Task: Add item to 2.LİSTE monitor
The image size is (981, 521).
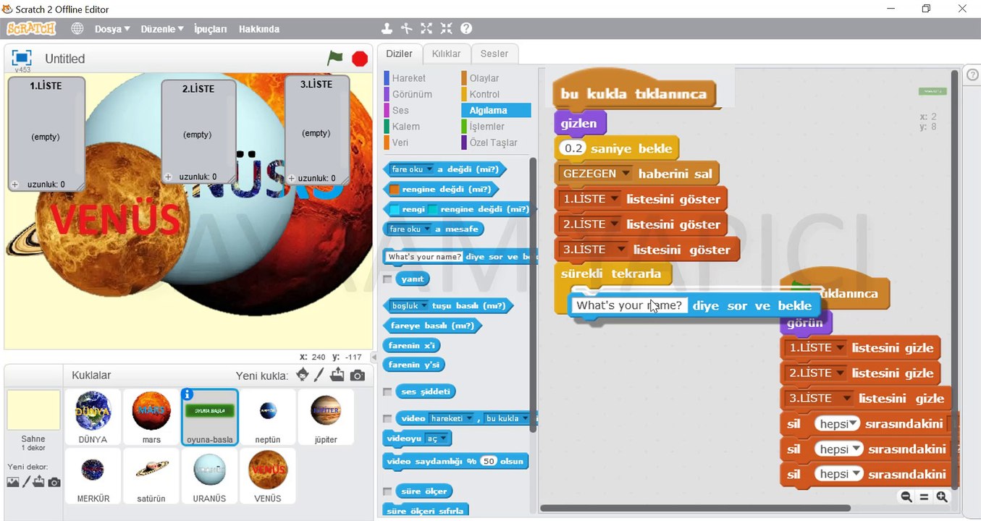Action: tap(168, 177)
